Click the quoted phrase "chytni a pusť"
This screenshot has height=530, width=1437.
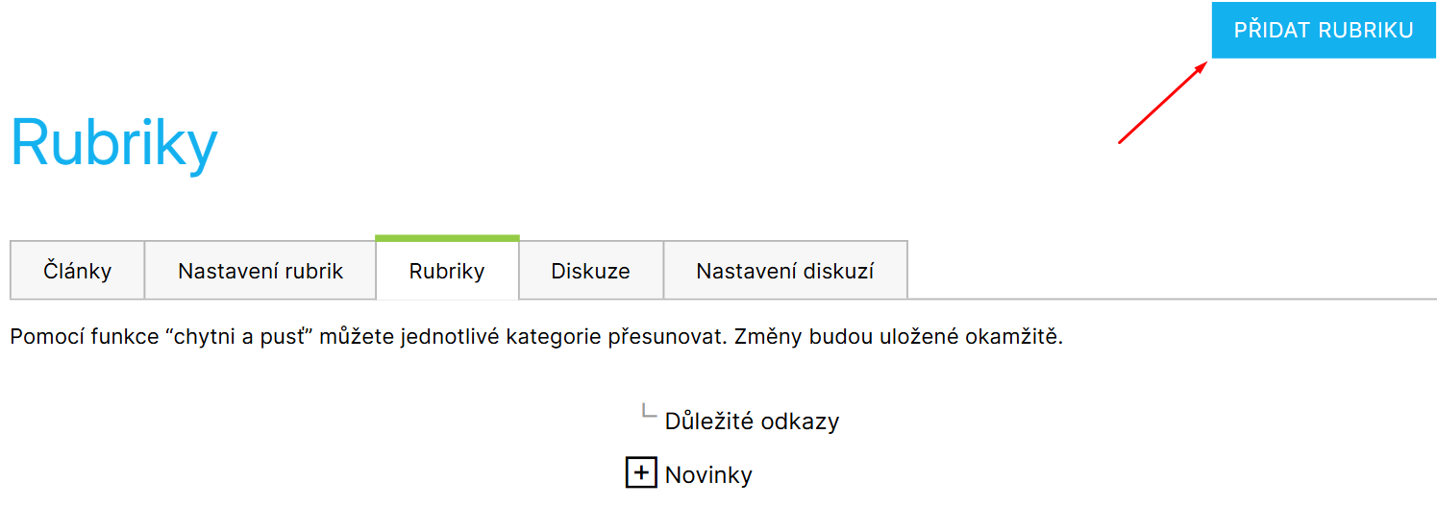244,338
